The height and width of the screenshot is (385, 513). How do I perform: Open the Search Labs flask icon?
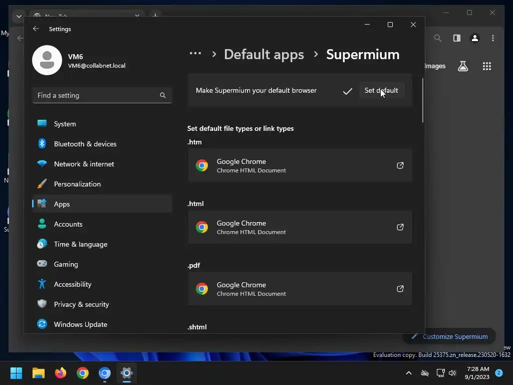tap(462, 66)
